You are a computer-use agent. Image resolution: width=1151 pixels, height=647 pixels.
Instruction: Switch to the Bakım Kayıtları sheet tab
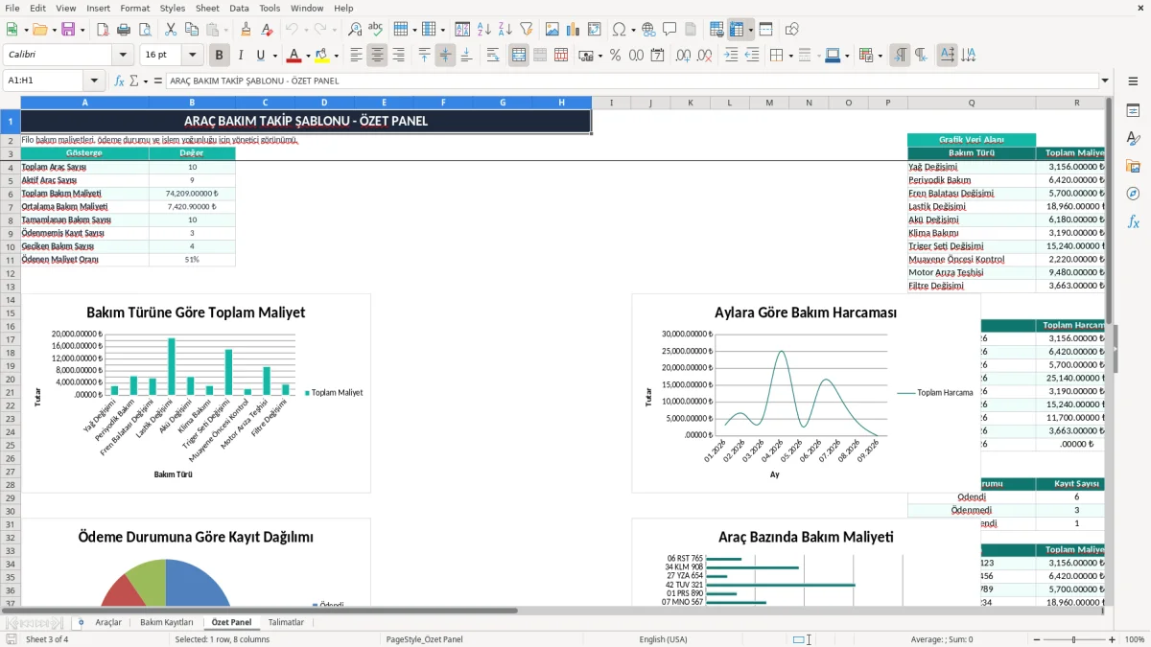167,622
